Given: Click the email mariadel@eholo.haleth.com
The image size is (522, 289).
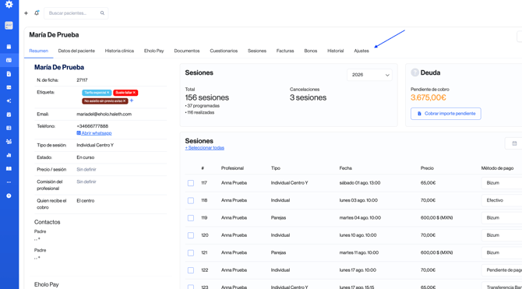Looking at the screenshot, I should coord(104,115).
